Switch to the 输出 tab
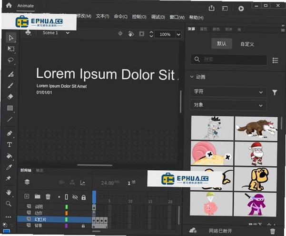This screenshot has width=286, height=236. (x=39, y=170)
